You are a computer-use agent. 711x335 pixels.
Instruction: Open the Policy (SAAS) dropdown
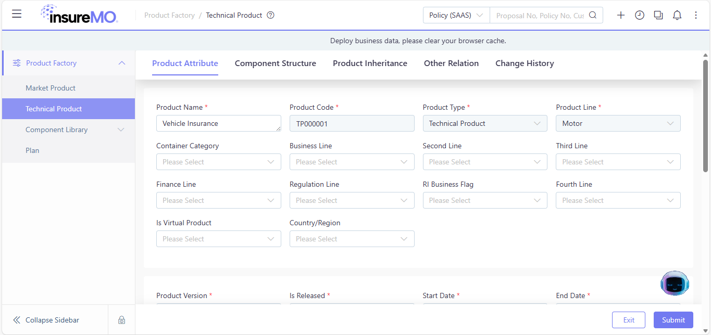pos(456,15)
